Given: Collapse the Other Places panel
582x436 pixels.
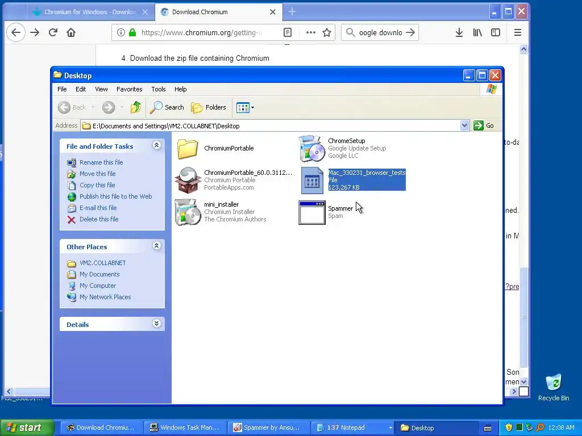Looking at the screenshot, I should [156, 245].
